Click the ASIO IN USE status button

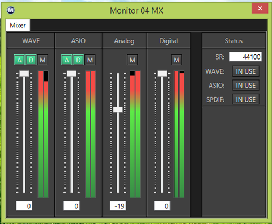pos(245,85)
